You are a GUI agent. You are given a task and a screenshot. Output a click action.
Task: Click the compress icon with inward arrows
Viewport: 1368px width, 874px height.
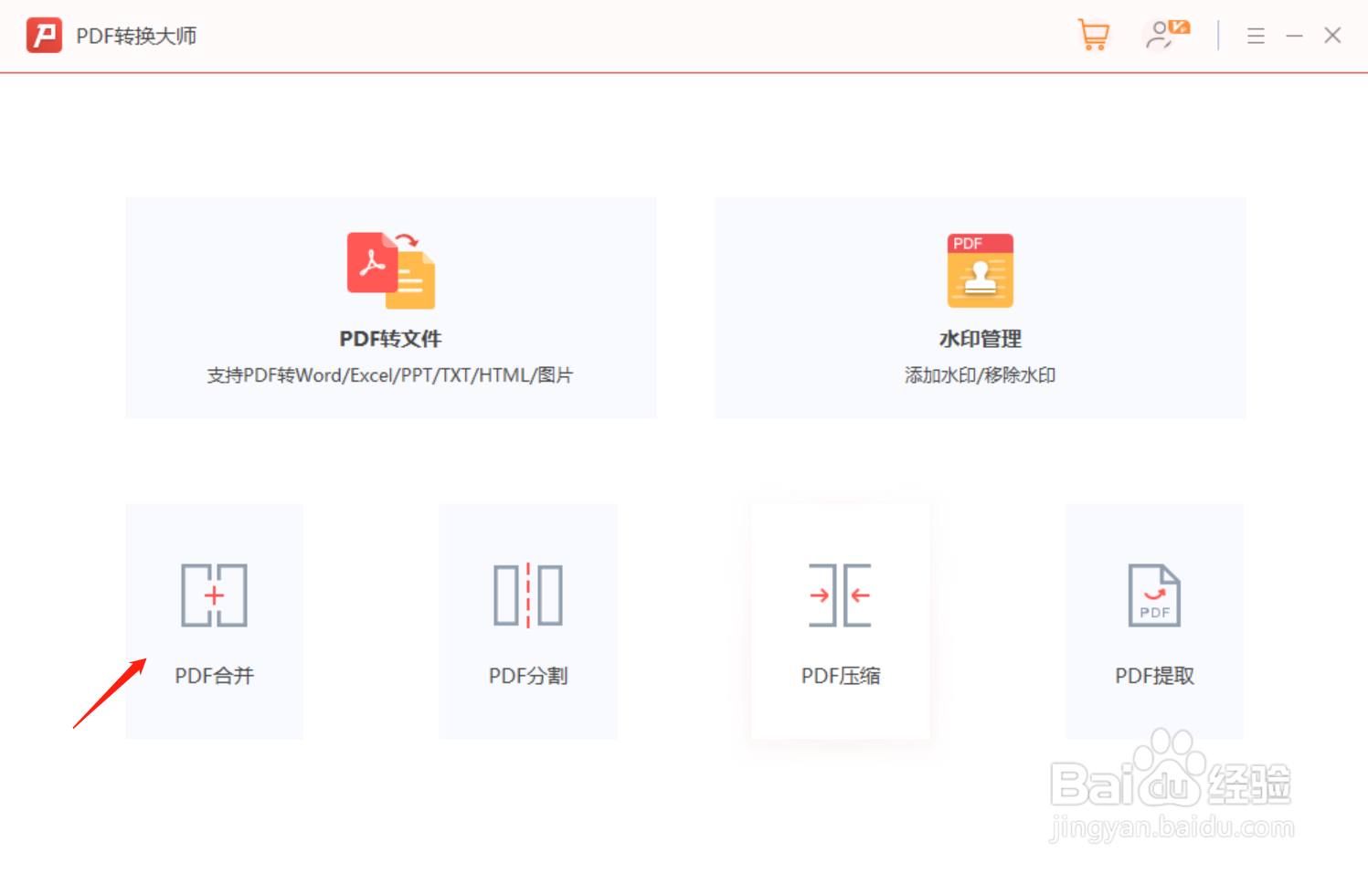point(841,595)
